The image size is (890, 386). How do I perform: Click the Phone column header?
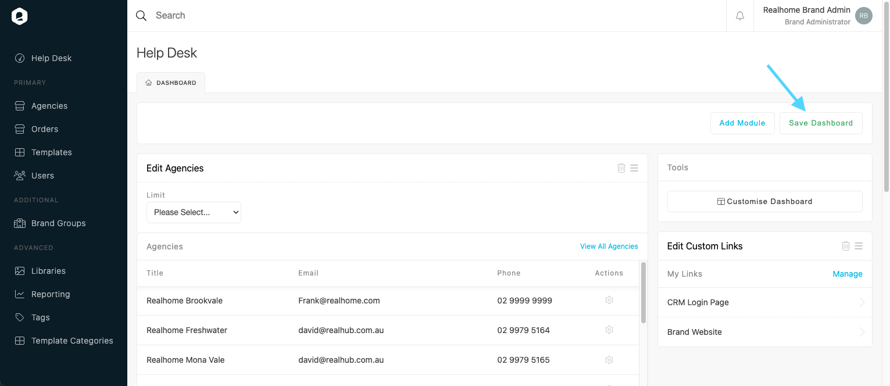click(x=509, y=273)
